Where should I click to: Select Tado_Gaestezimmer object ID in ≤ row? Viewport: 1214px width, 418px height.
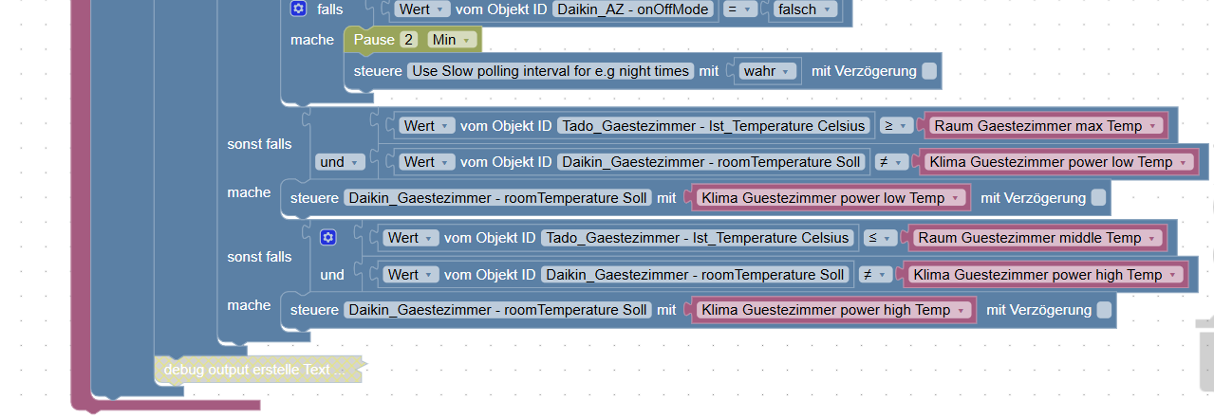tap(698, 238)
